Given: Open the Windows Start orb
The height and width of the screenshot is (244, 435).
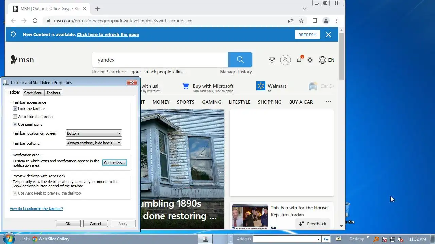Looking at the screenshot, I should tap(8, 238).
